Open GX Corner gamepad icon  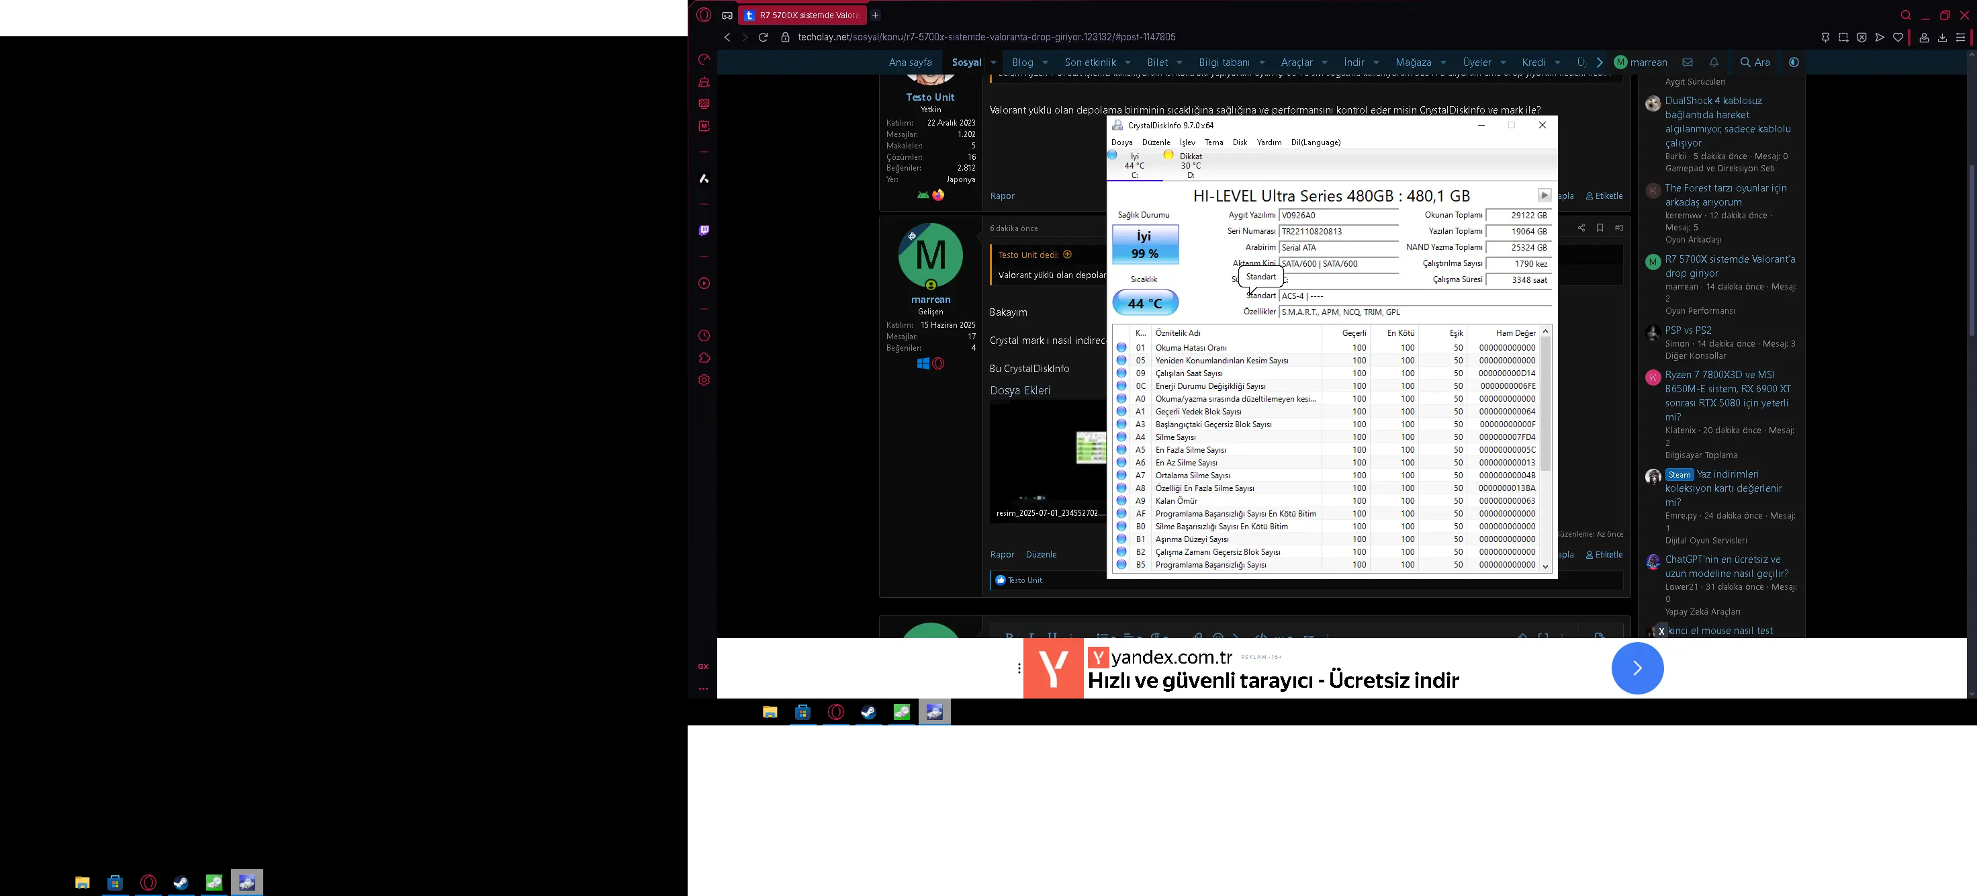pos(727,15)
